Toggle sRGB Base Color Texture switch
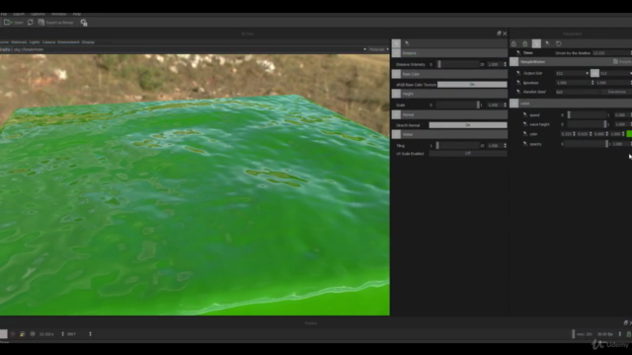This screenshot has height=355, width=632. click(472, 85)
